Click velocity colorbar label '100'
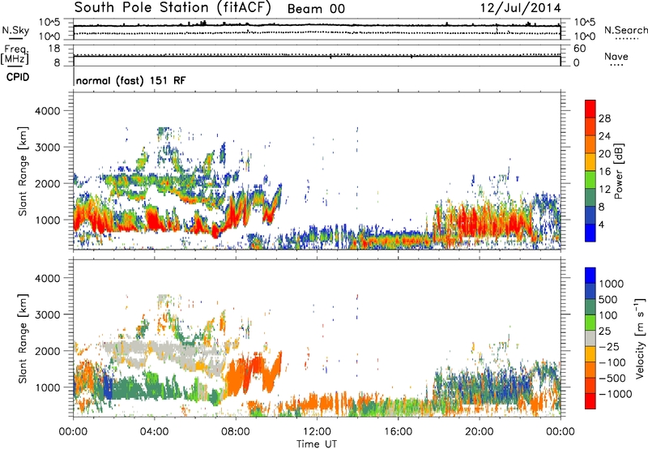This screenshot has width=648, height=449. (x=608, y=315)
